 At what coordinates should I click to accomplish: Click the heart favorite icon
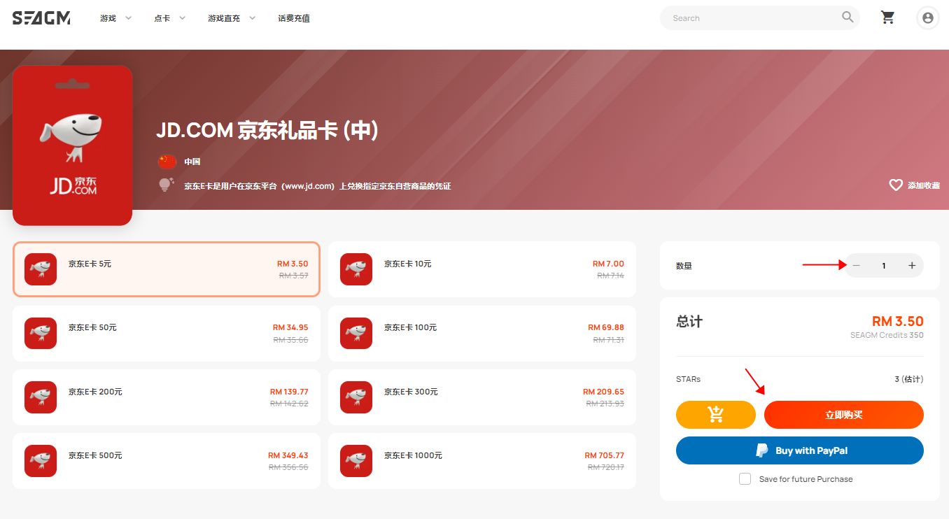[896, 185]
